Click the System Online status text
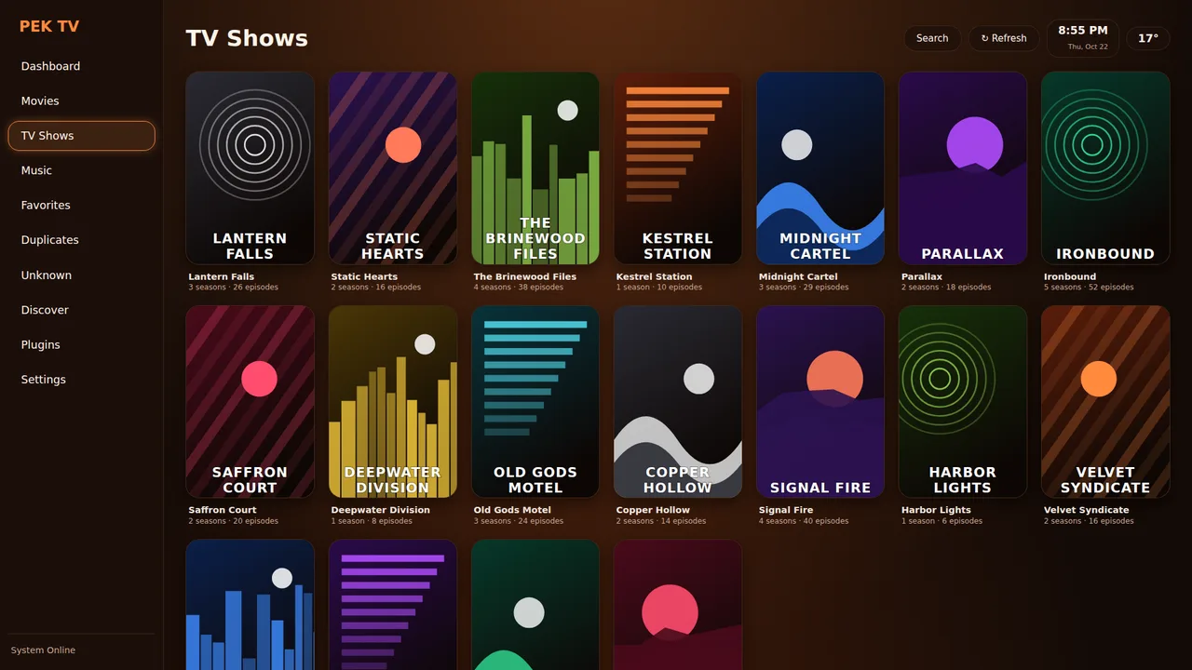The image size is (1192, 670). pos(43,650)
